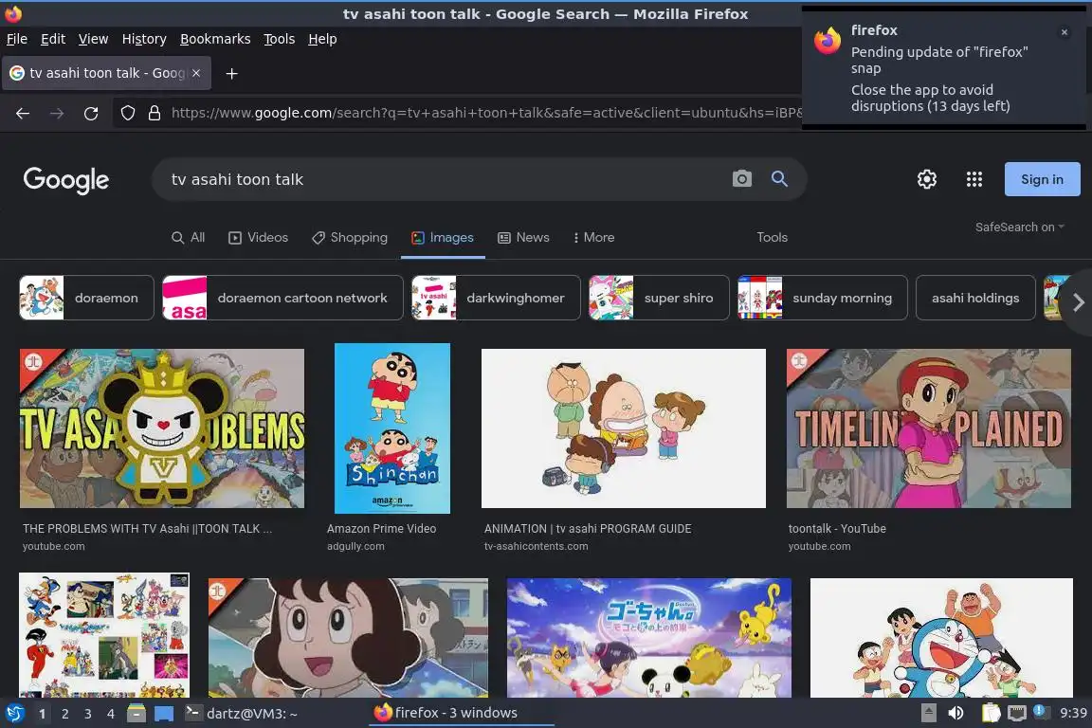Switch to the News results tab

tap(523, 238)
